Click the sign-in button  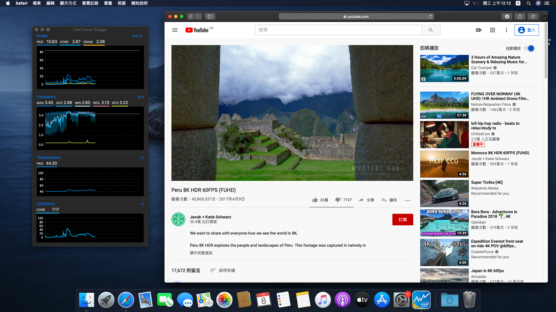click(526, 30)
